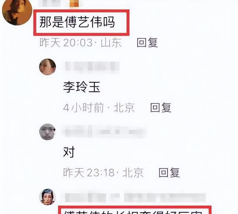Tap the 昨天 23:18 timestamp
Image resolution: width=238 pixels, height=214 pixels.
[89, 173]
